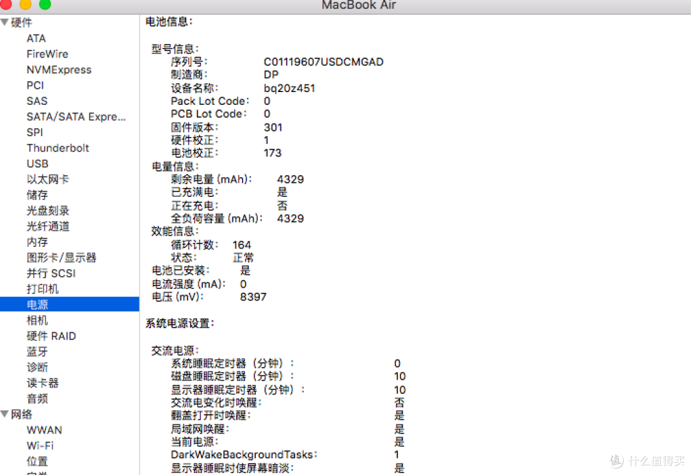Collapse the 硬件 section triangle
This screenshot has height=475, width=691.
point(5,22)
